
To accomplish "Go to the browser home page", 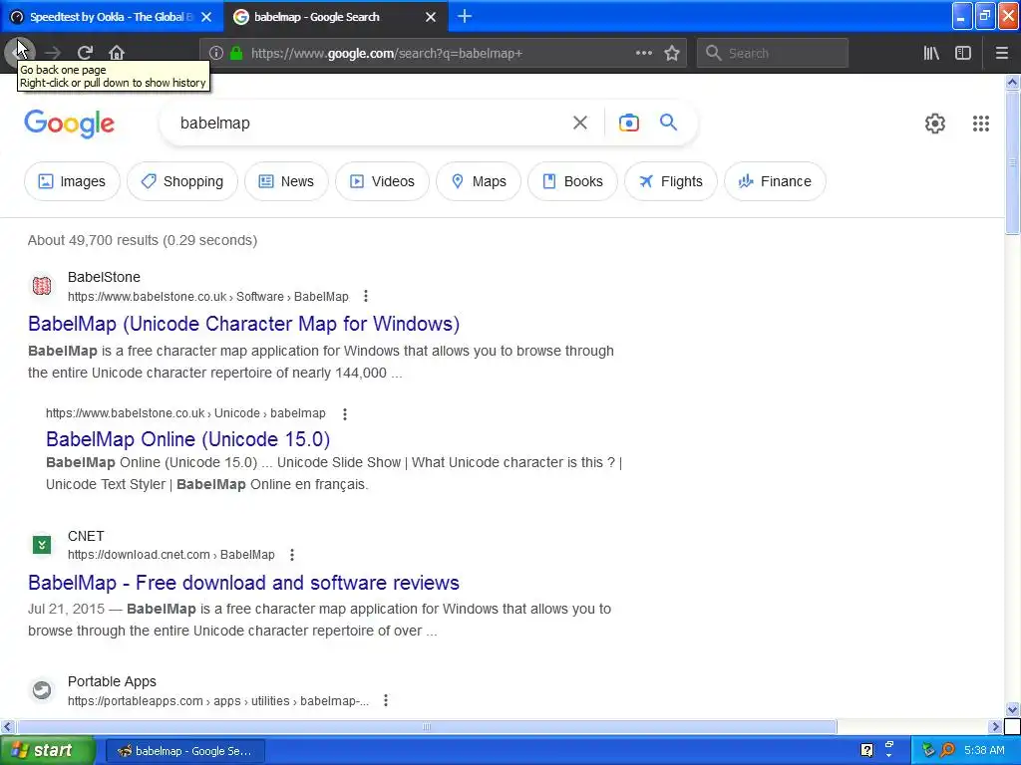I will pos(117,53).
